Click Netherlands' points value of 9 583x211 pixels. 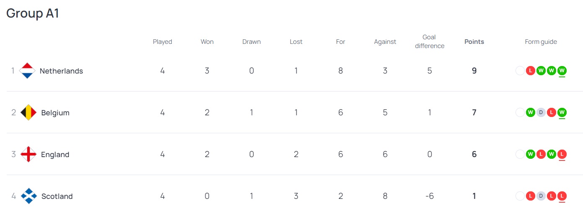[x=474, y=71]
